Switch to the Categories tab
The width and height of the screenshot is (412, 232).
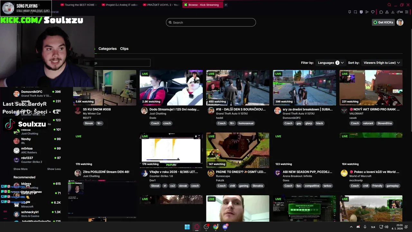(x=108, y=49)
